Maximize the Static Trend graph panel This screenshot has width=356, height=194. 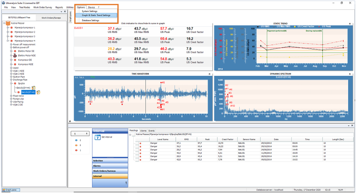pos(350,24)
